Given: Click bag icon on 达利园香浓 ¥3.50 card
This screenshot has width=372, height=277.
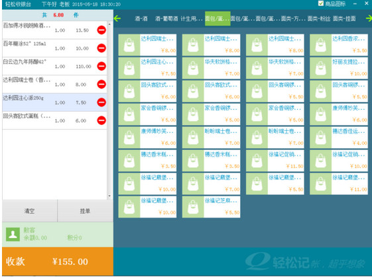Looking at the screenshot, I should click(x=320, y=45).
